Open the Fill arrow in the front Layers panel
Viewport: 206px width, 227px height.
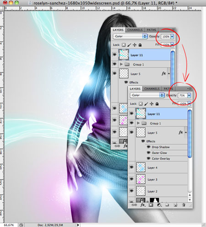[x=189, y=103]
